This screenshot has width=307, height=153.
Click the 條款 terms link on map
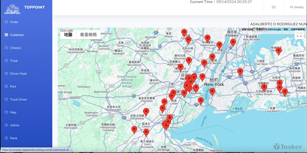(286, 29)
